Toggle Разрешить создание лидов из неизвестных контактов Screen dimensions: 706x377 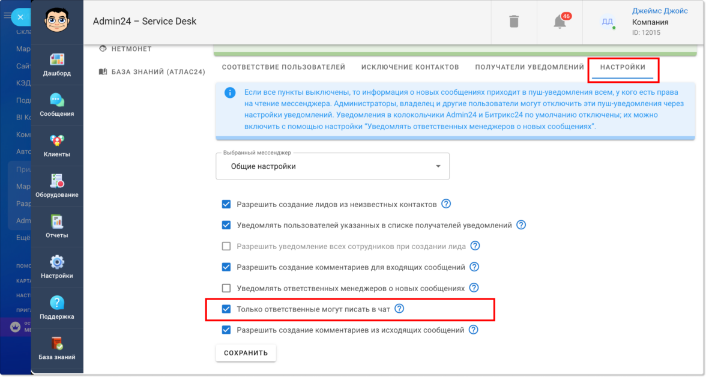click(x=226, y=204)
